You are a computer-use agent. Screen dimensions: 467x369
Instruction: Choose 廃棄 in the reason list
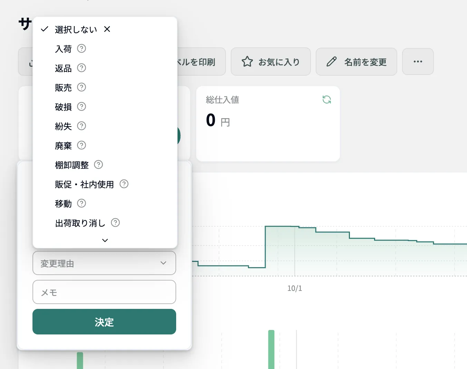[63, 145]
